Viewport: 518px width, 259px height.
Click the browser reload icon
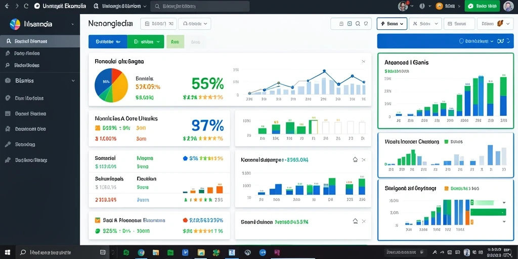26,6
